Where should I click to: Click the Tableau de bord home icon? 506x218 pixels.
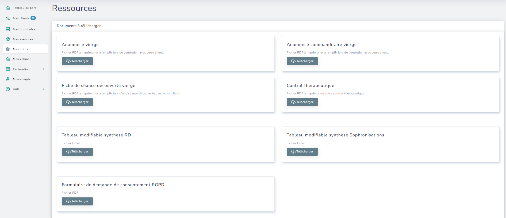point(8,8)
